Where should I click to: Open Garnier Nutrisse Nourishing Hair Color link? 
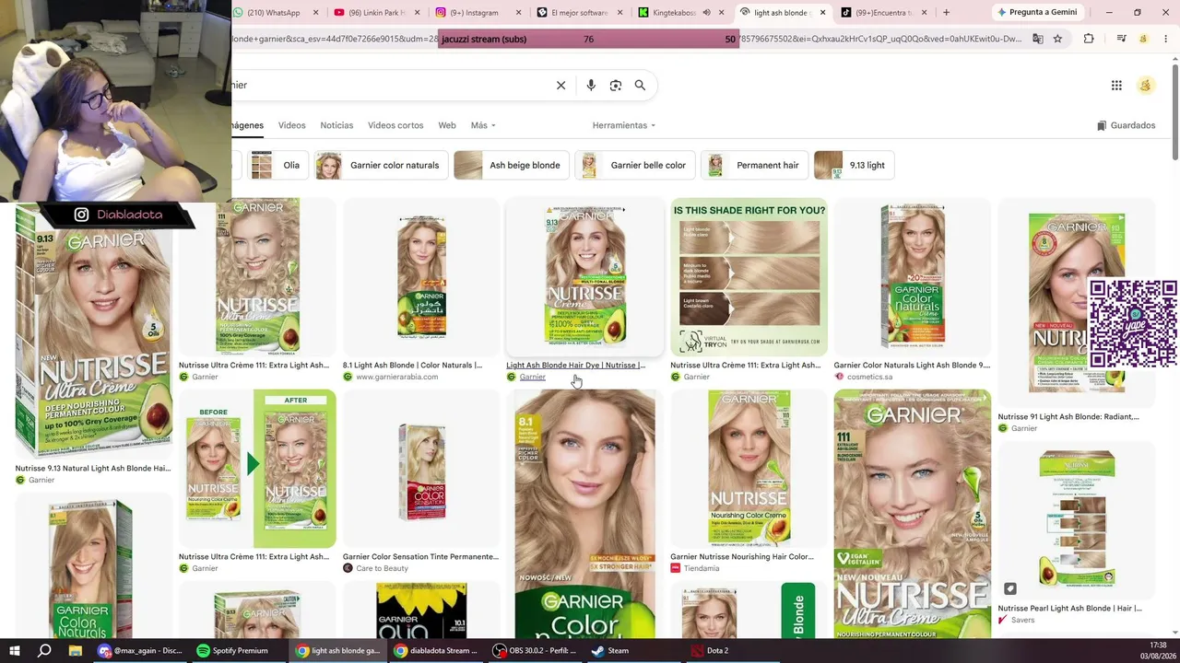pos(742,557)
